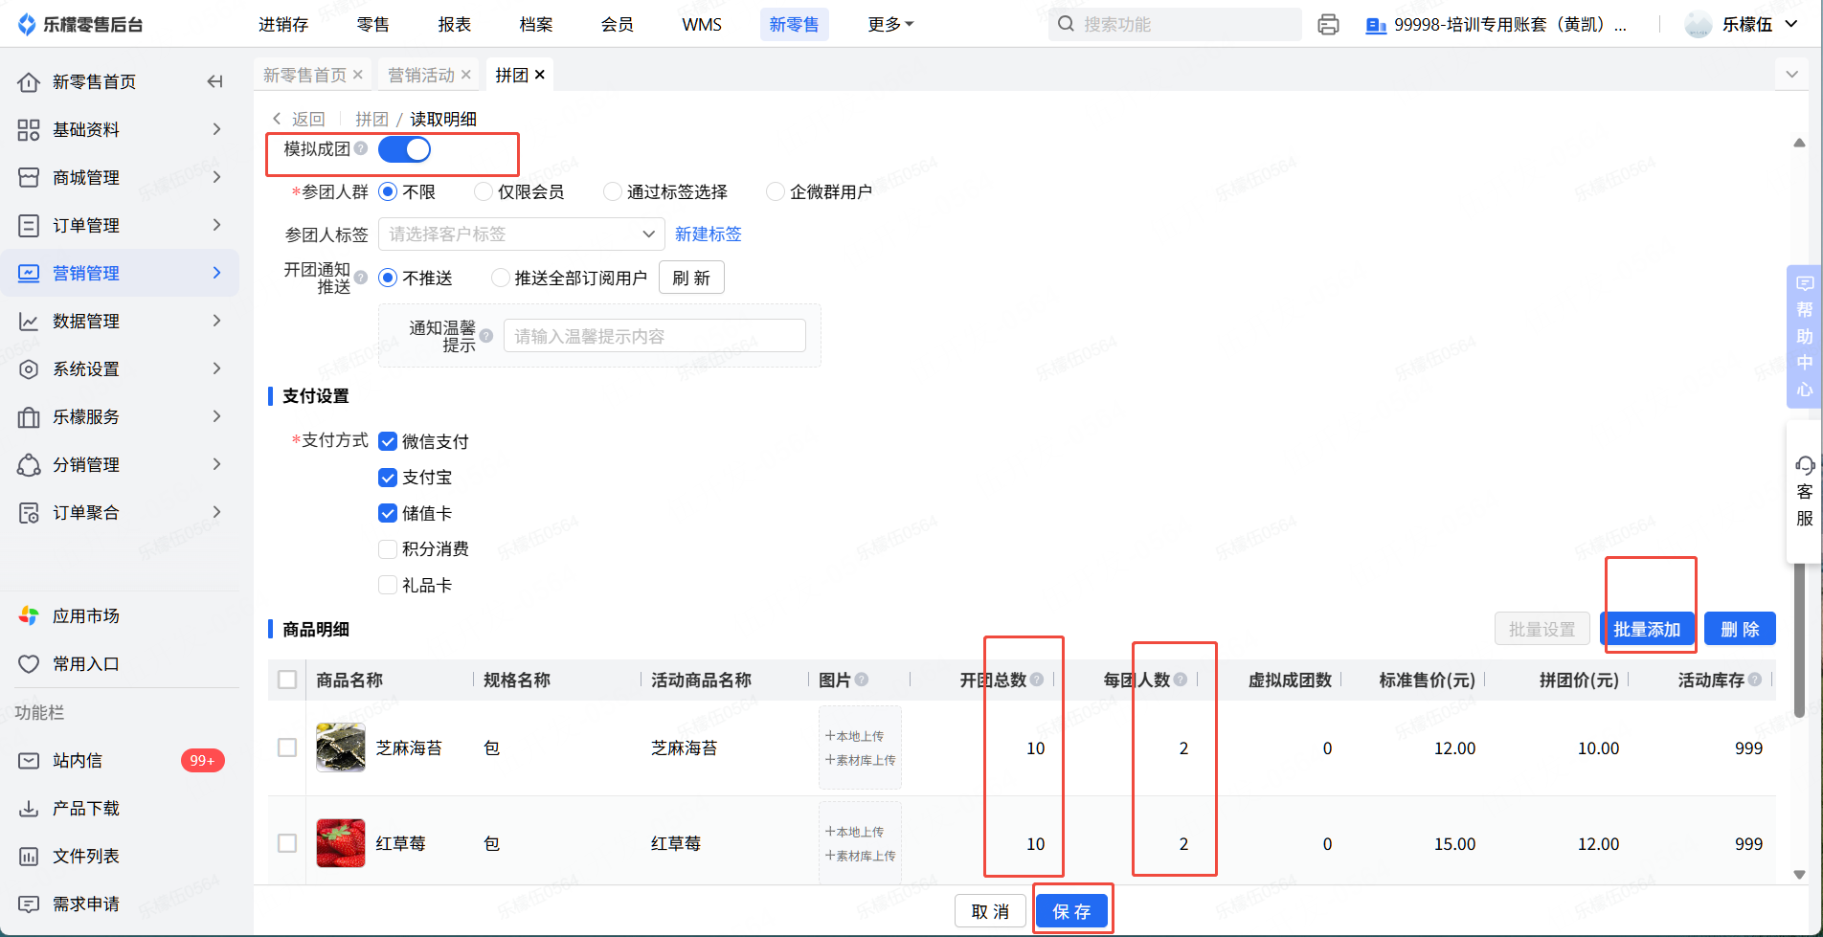Click the 删除 button
Screen dimensions: 1823x937
pyautogui.click(x=1740, y=630)
